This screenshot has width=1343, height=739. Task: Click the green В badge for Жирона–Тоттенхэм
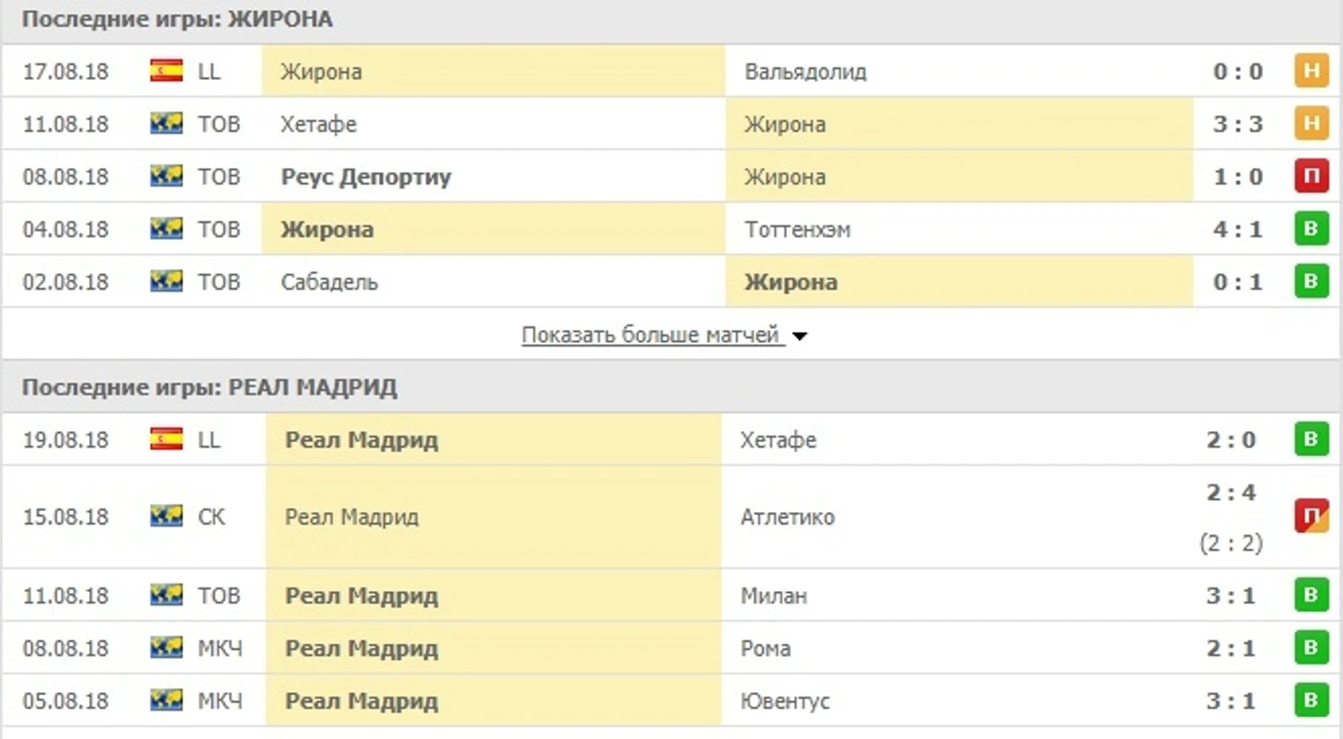[x=1311, y=229]
